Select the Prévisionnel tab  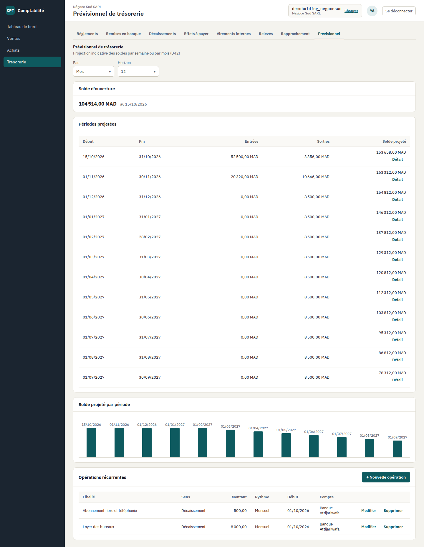pos(329,34)
